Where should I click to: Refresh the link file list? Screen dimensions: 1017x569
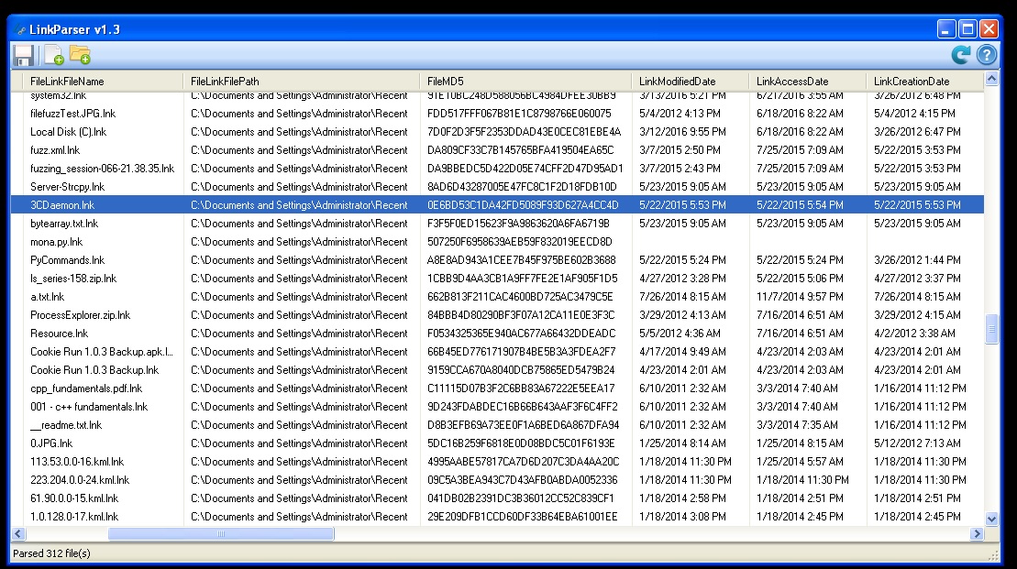click(x=959, y=55)
